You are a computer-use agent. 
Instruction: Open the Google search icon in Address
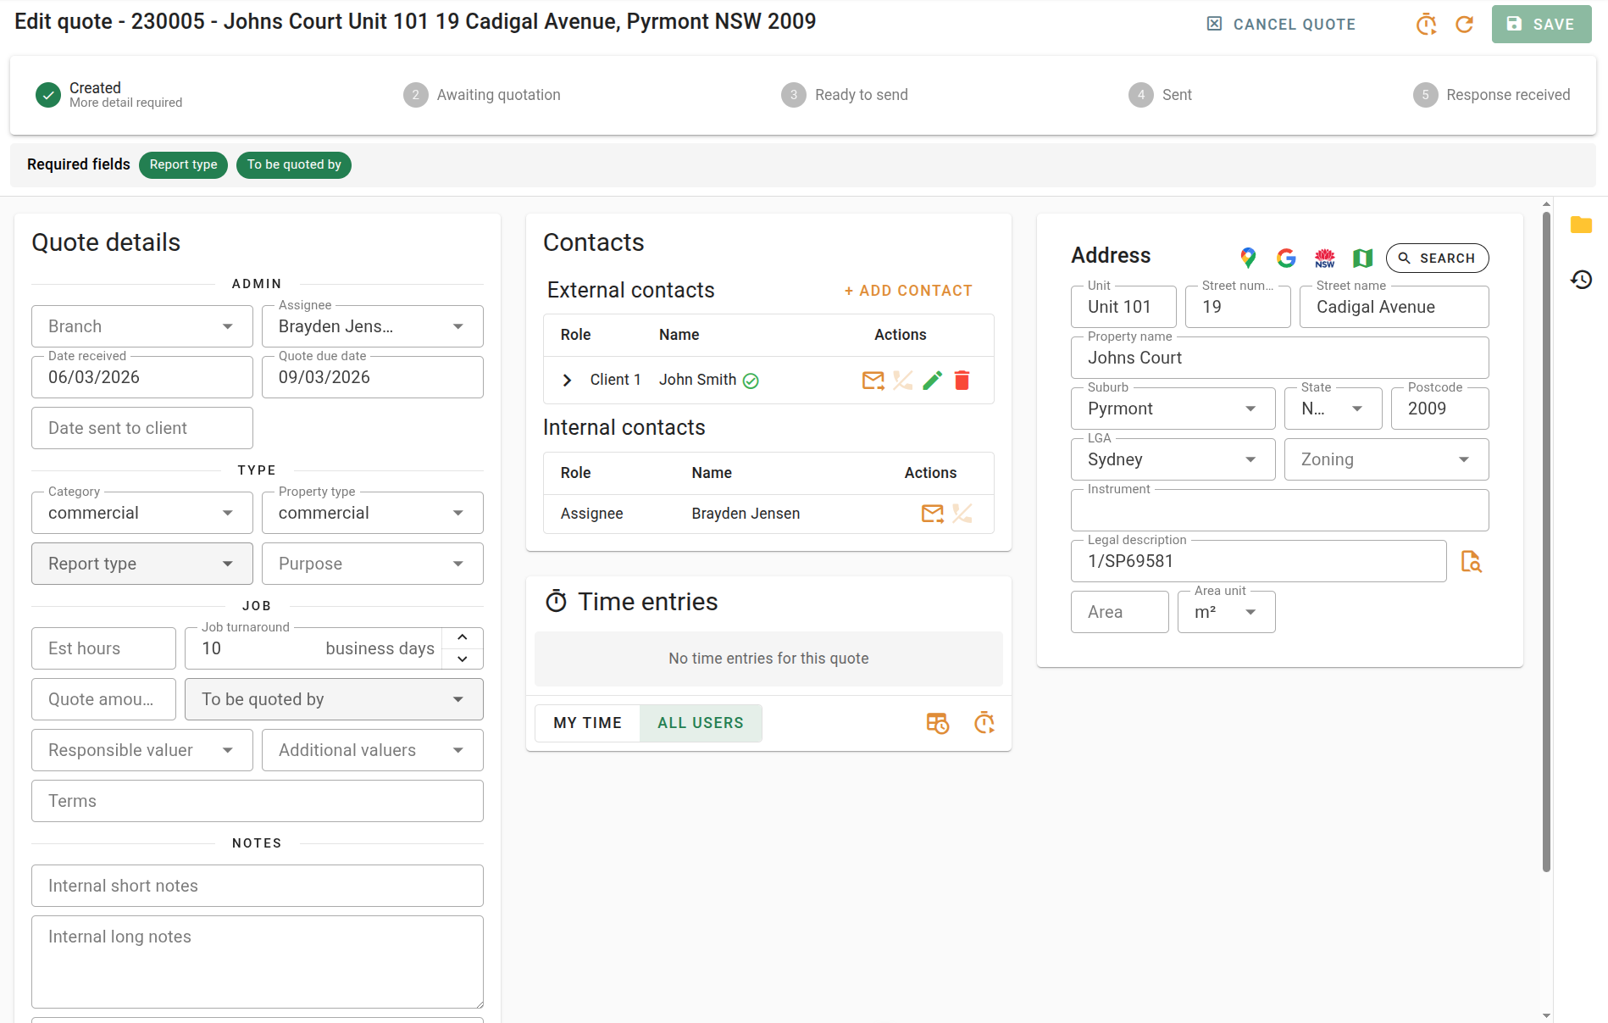[x=1286, y=258]
